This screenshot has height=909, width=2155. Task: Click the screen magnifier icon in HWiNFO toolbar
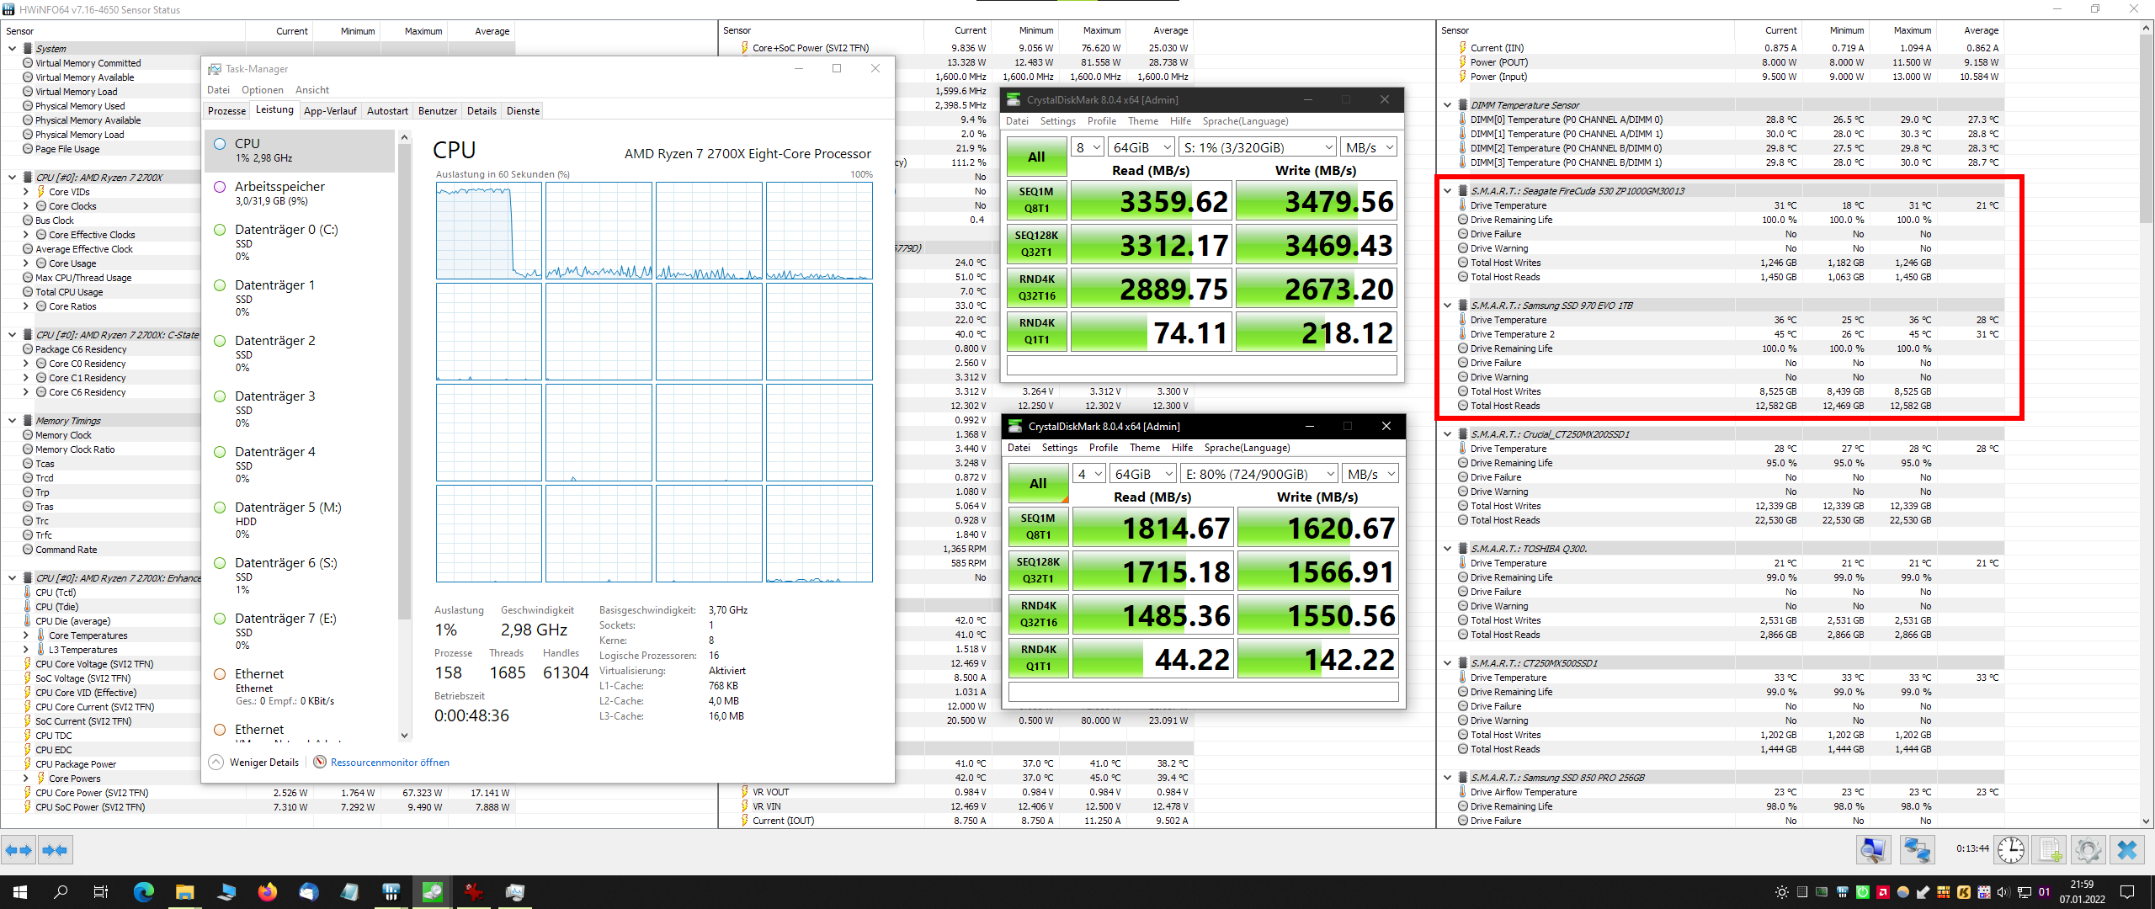click(x=1873, y=849)
